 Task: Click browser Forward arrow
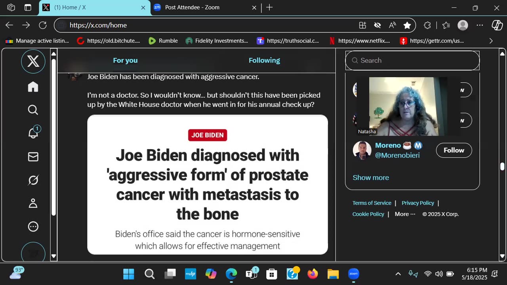coord(26,25)
